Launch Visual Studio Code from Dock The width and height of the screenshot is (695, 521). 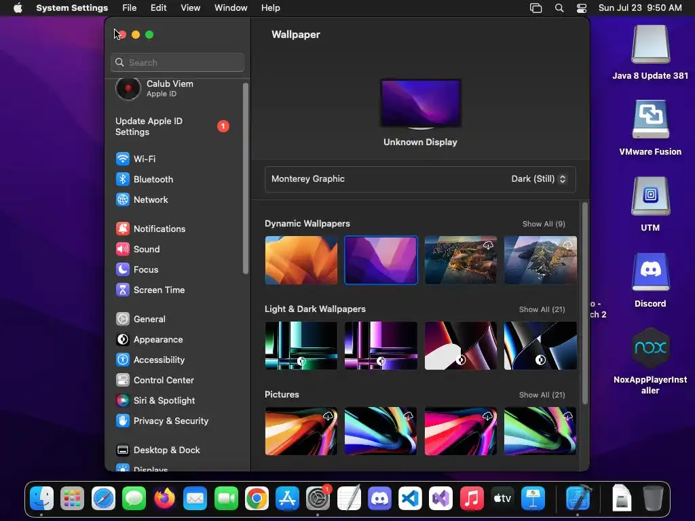point(410,499)
